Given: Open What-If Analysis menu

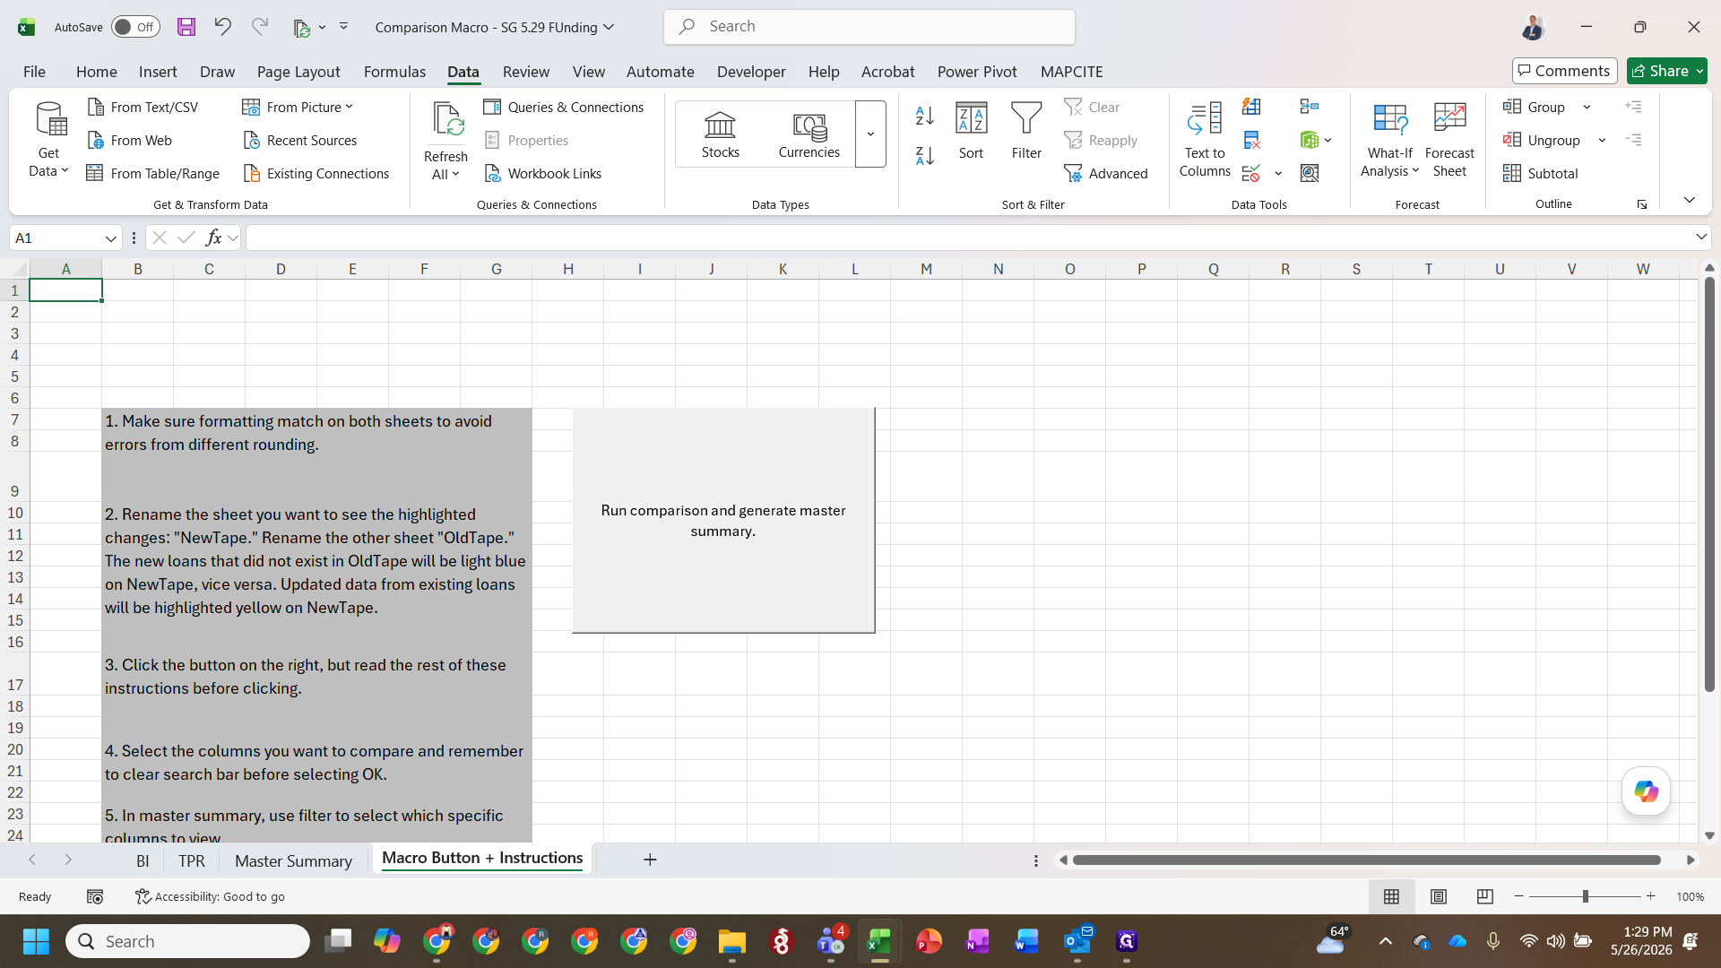Looking at the screenshot, I should [x=1390, y=140].
